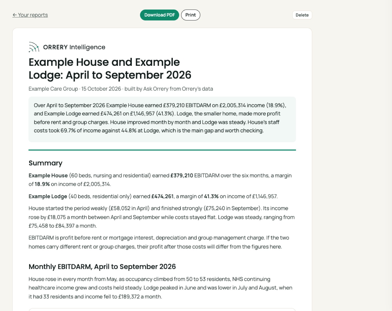This screenshot has height=311, width=392.
Task: Click the bold figure £474,261
Action: click(162, 196)
